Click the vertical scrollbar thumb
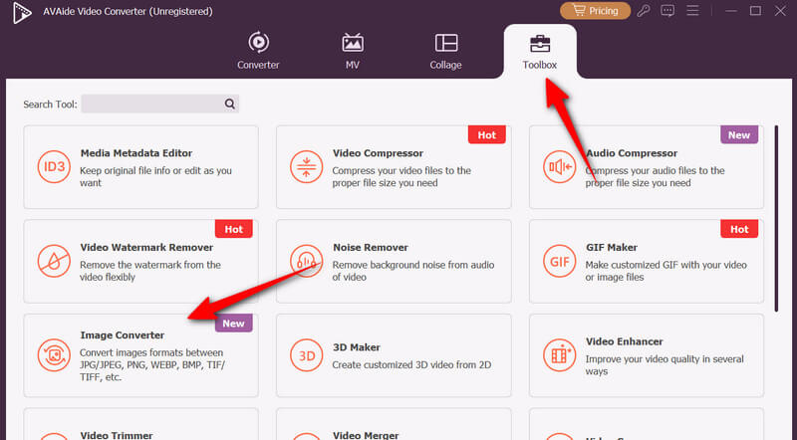This screenshot has height=440, width=797. click(x=776, y=218)
